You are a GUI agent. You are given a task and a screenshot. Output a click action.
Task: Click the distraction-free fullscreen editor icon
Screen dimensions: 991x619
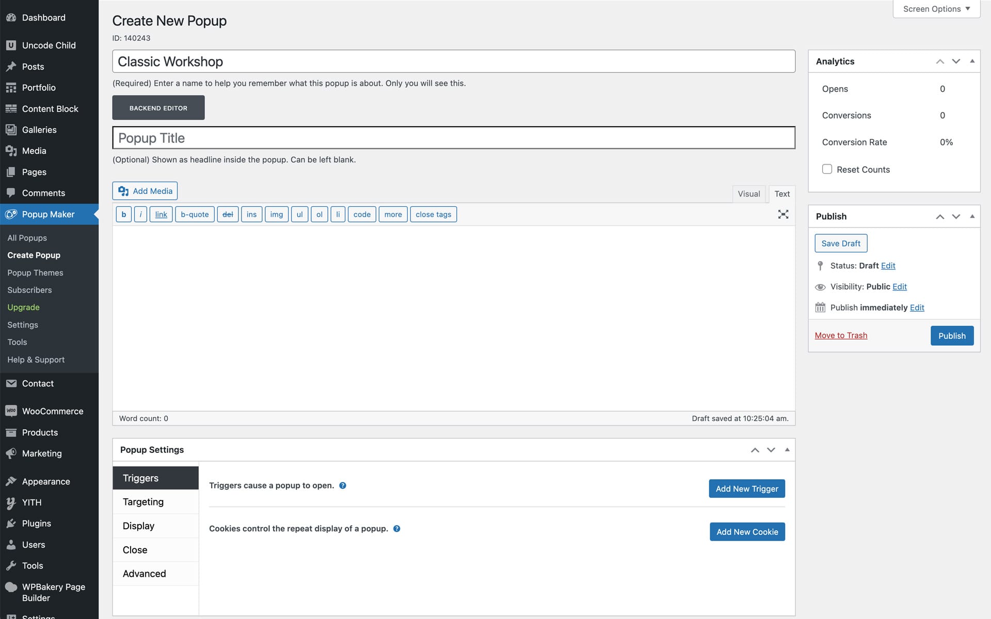pyautogui.click(x=783, y=214)
